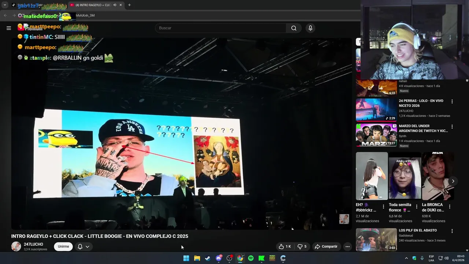The width and height of the screenshot is (469, 264).
Task: Join the channel with Unirme
Action: point(63,246)
